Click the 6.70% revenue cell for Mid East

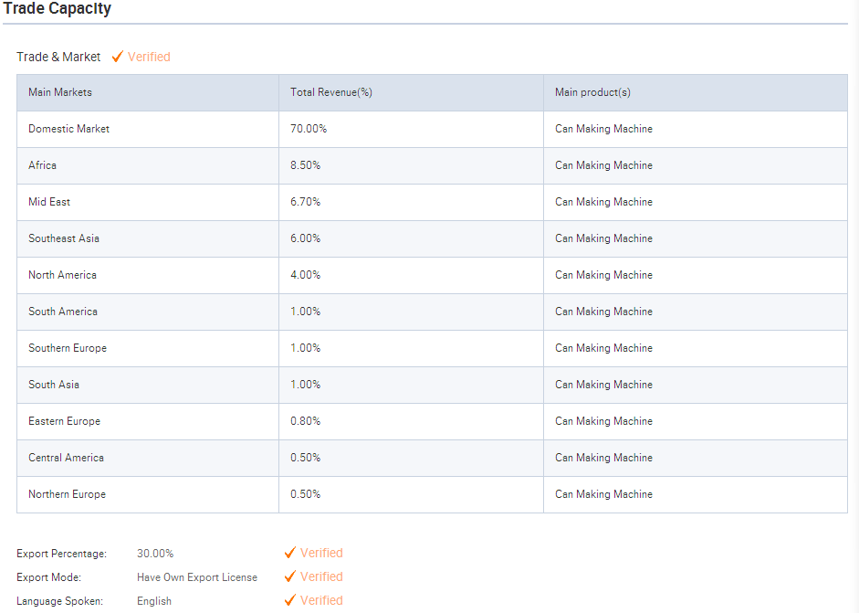(x=411, y=202)
